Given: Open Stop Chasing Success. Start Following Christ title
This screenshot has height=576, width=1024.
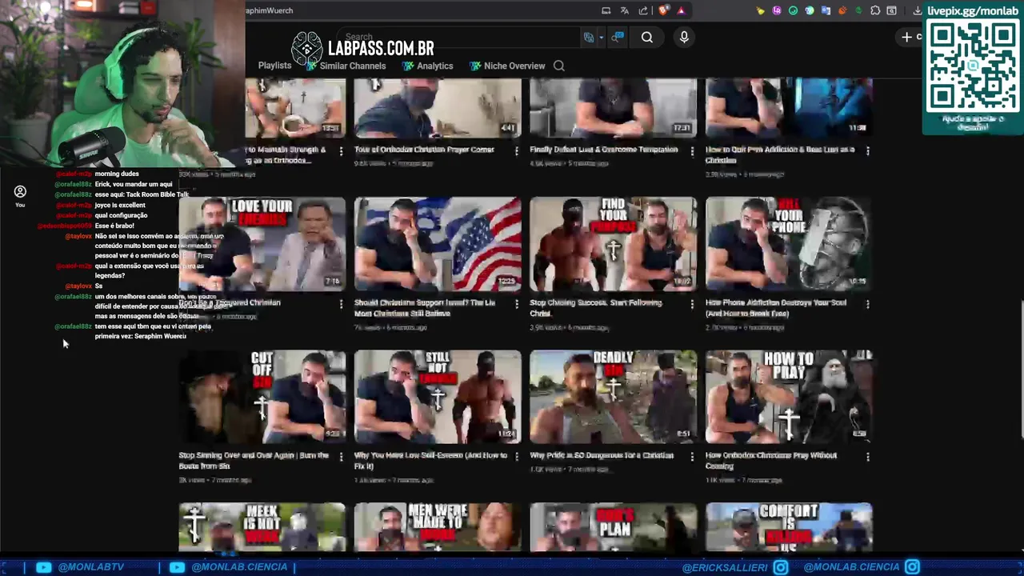Looking at the screenshot, I should pyautogui.click(x=596, y=308).
